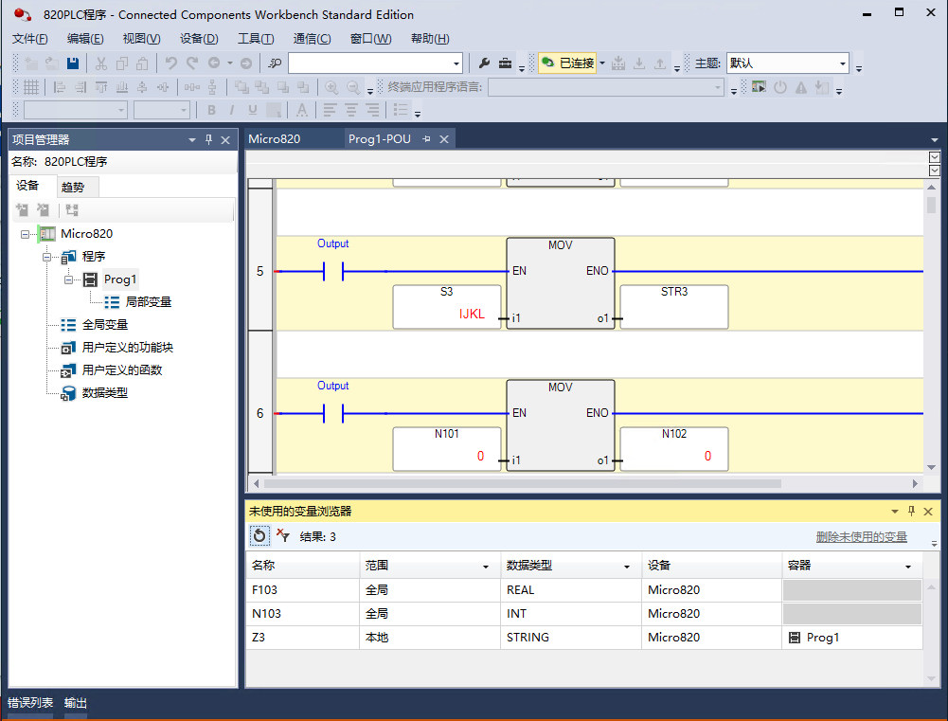Toggle left text alignment
The width and height of the screenshot is (948, 721).
tap(330, 110)
